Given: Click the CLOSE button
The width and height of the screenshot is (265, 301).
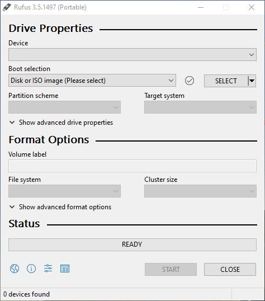Looking at the screenshot, I should tap(230, 269).
